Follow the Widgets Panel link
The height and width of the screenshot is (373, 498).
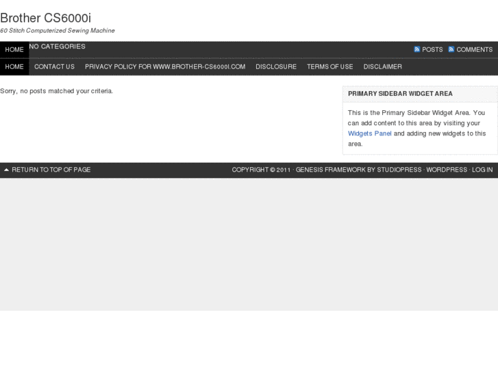point(370,133)
